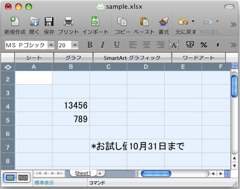
Task: Go to first sheet tab arrow
Action: pyautogui.click(x=38, y=173)
